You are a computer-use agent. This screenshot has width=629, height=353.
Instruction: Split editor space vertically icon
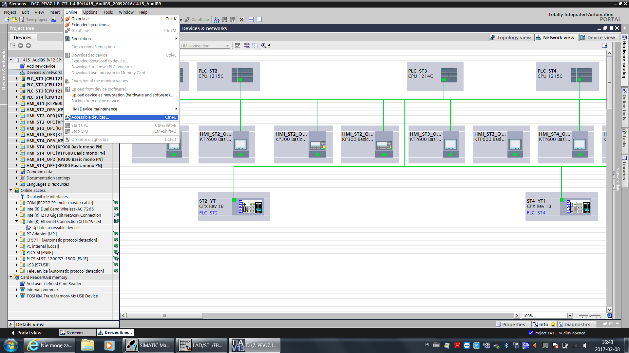259,20
